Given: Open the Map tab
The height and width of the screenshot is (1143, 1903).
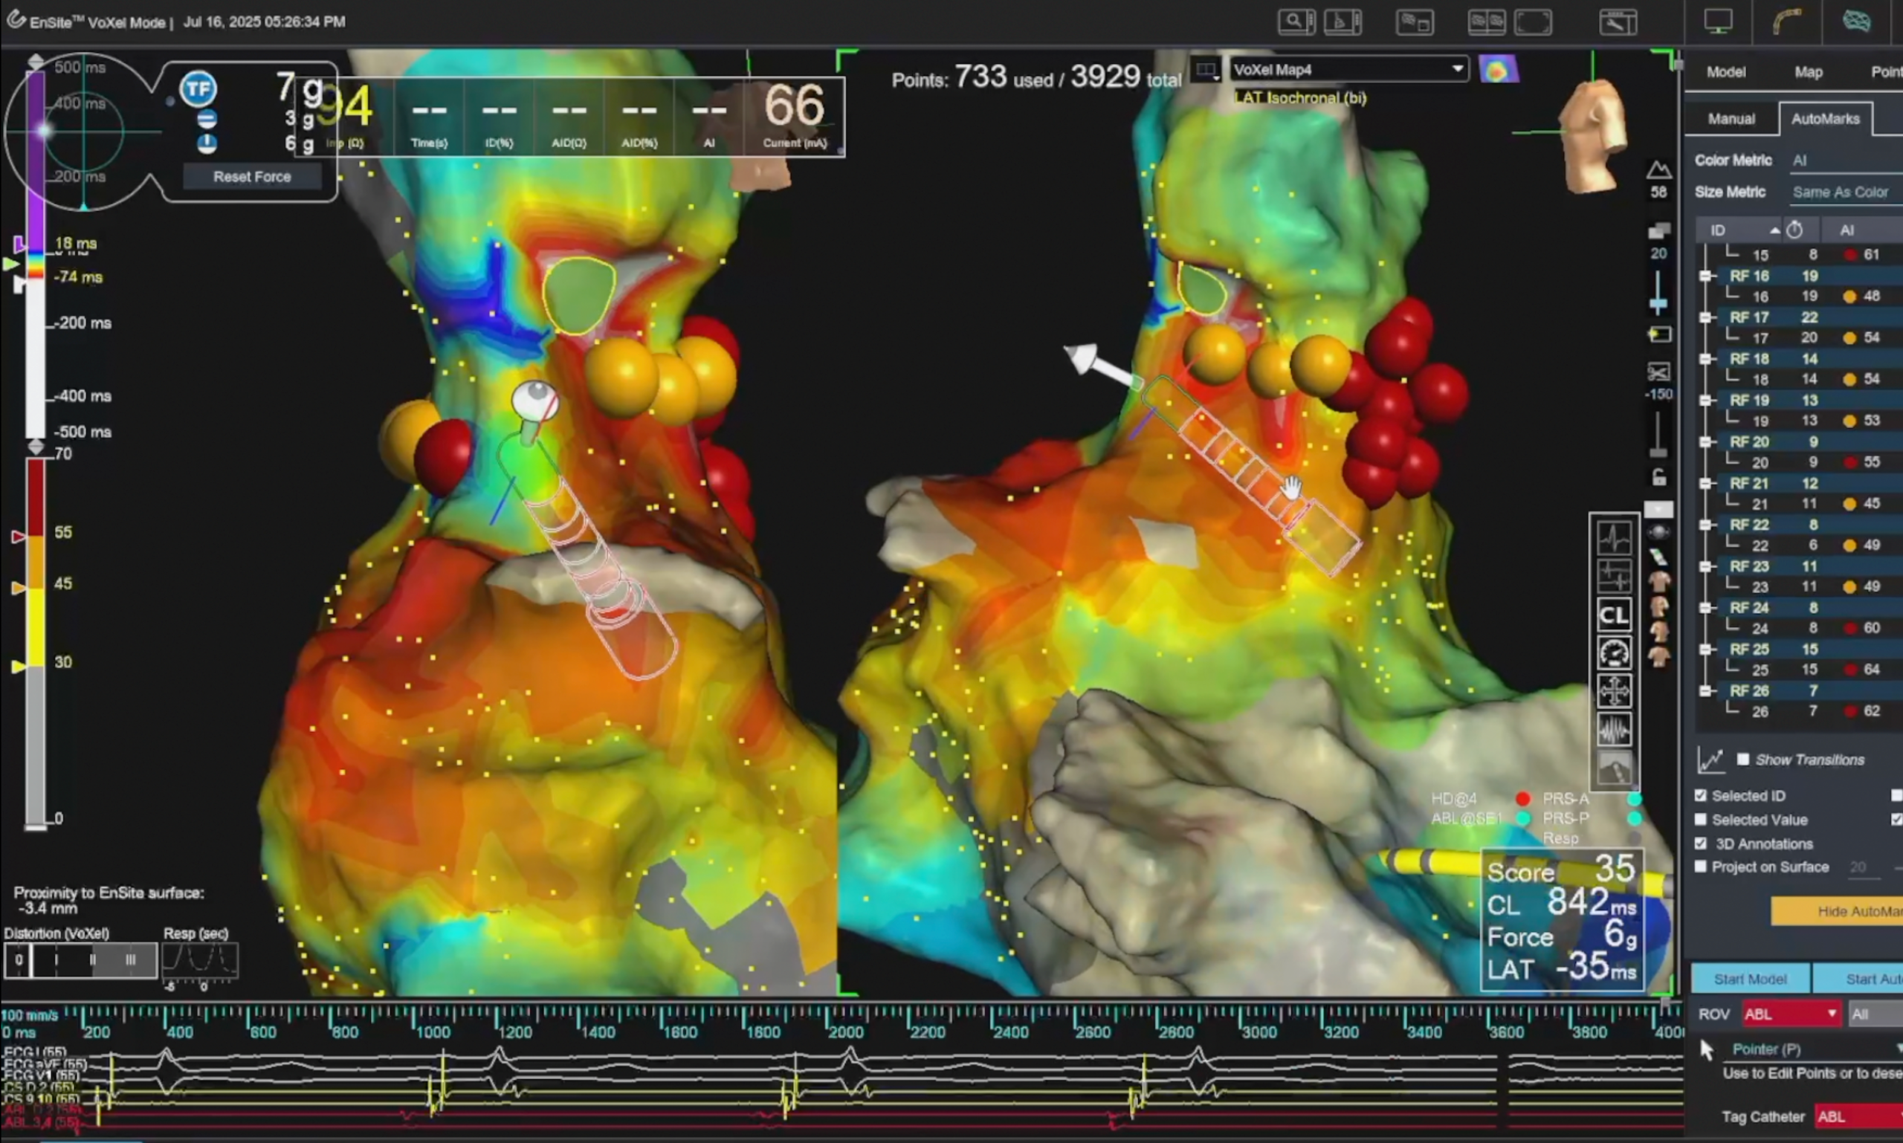Looking at the screenshot, I should pos(1809,71).
